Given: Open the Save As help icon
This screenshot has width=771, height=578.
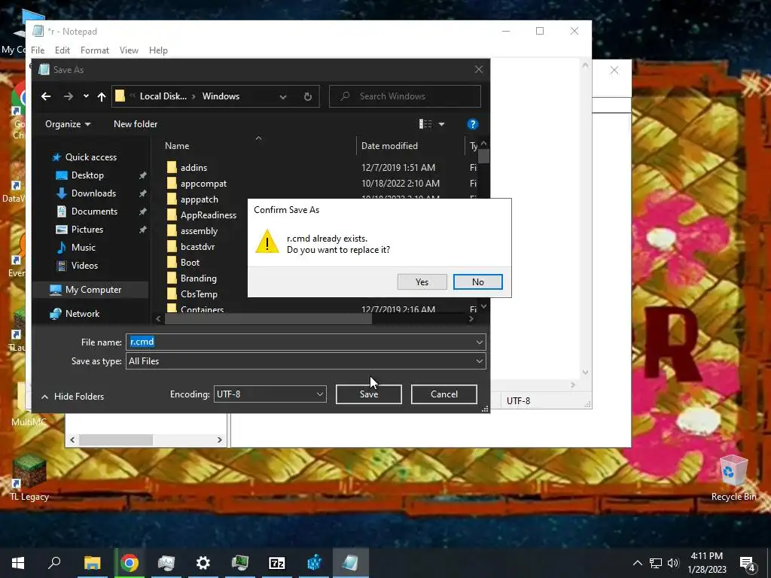Looking at the screenshot, I should [x=472, y=124].
